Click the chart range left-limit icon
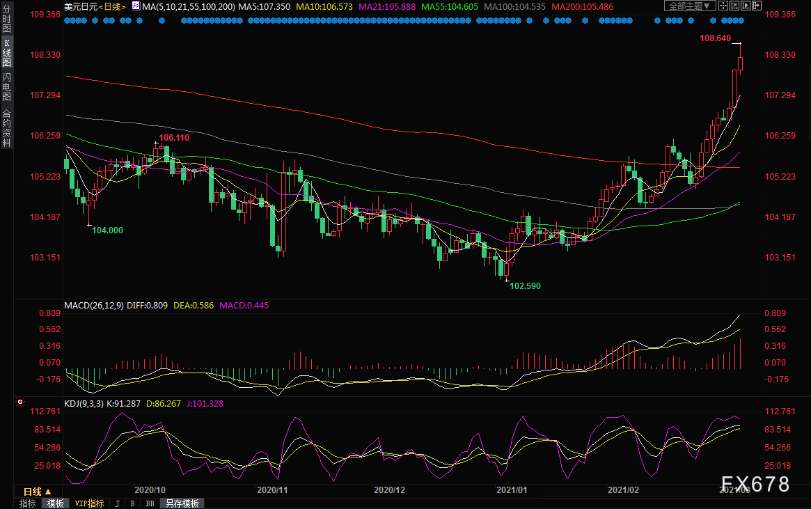 [734, 6]
